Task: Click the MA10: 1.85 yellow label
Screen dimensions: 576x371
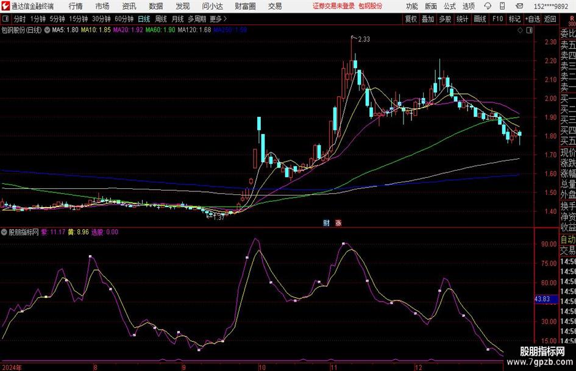Action: coord(96,30)
